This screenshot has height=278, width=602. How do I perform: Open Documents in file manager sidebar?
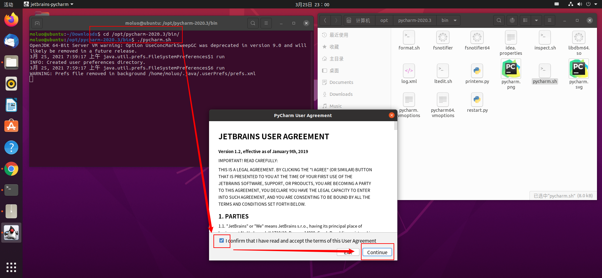341,82
